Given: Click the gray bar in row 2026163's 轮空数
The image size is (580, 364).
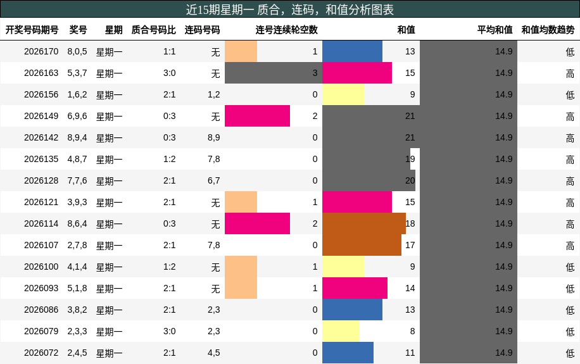Looking at the screenshot, I should click(274, 73).
